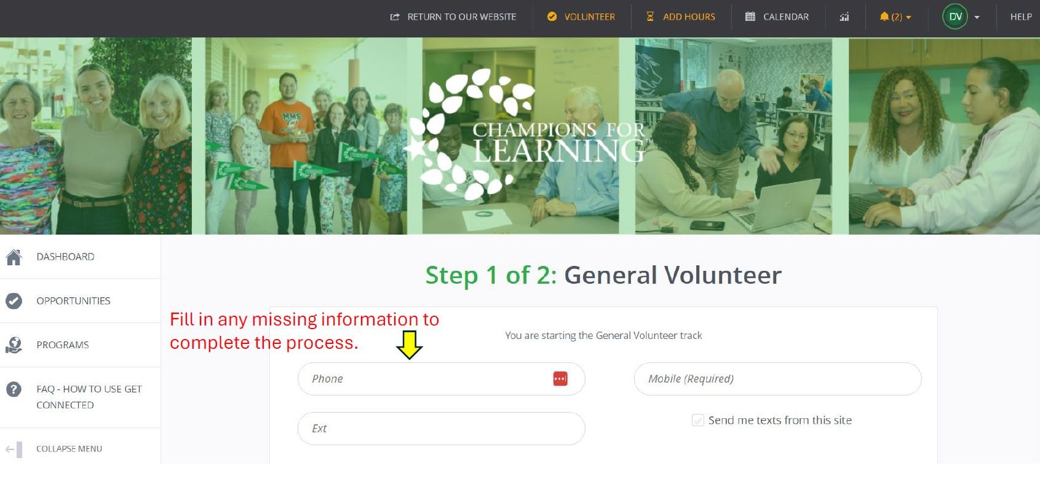Screen dimensions: 1040x487
Task: Click the hourglass Add Hours icon
Action: pos(650,17)
